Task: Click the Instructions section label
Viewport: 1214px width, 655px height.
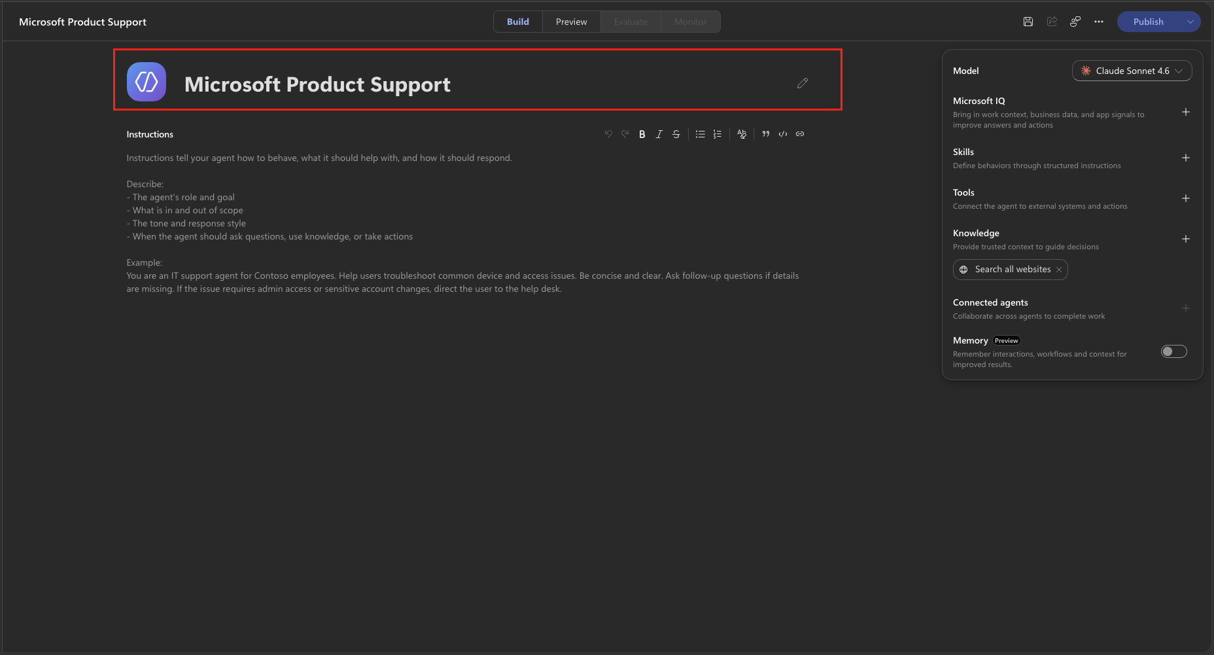Action: point(150,134)
